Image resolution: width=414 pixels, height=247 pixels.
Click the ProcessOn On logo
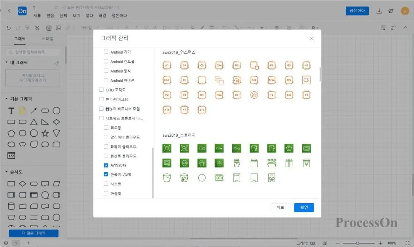(x=22, y=11)
